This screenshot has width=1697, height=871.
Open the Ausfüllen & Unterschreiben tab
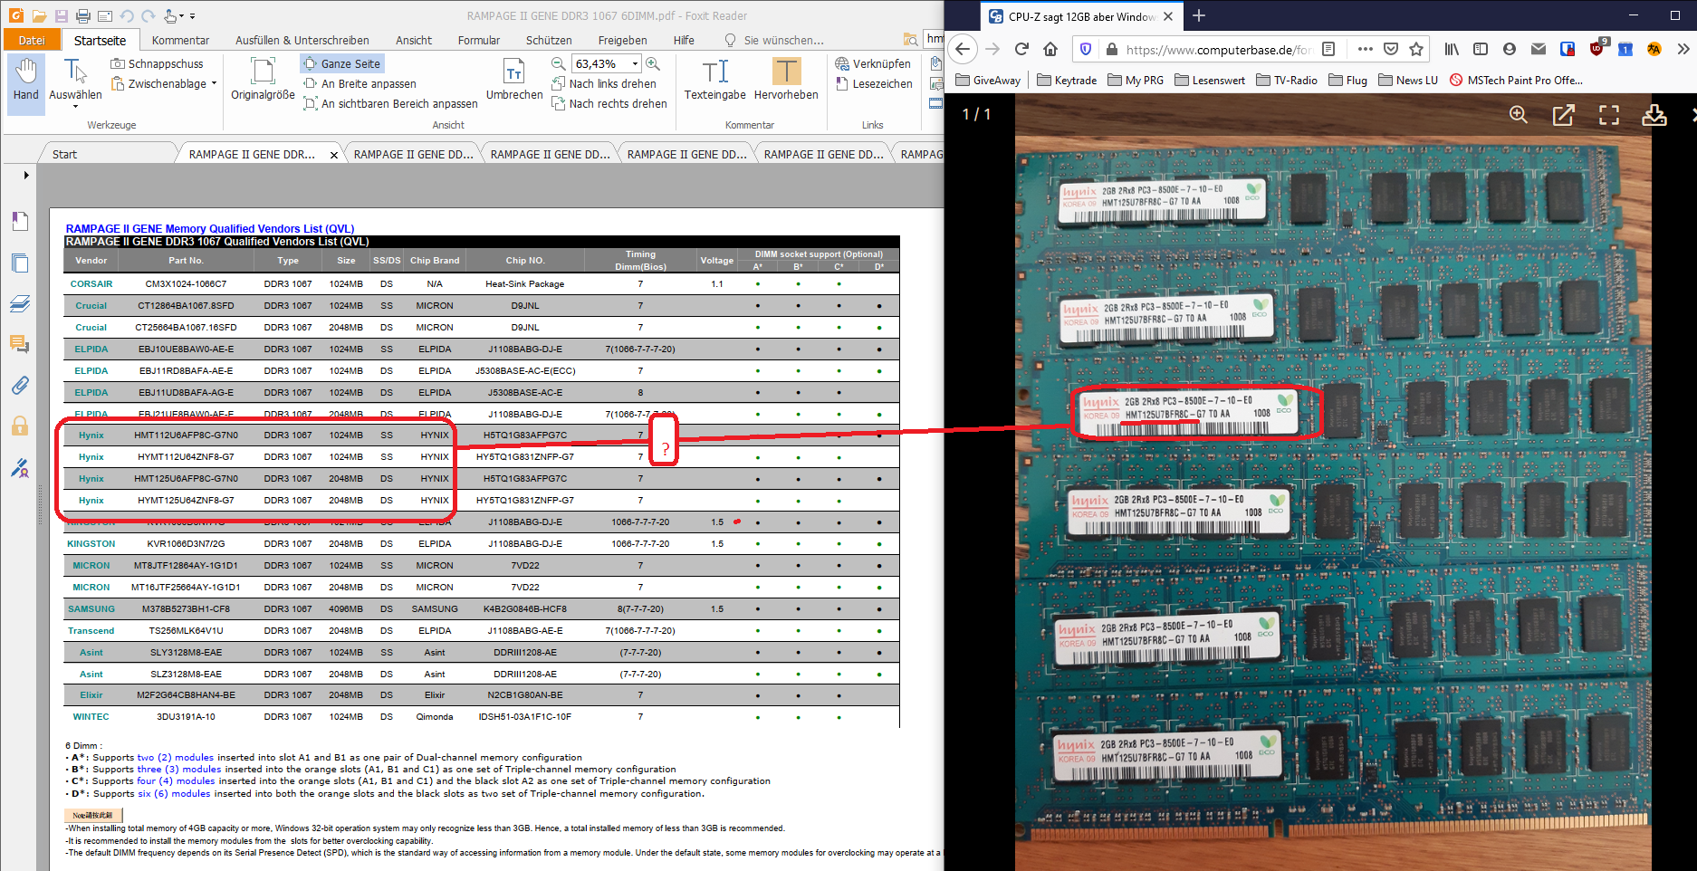point(302,40)
